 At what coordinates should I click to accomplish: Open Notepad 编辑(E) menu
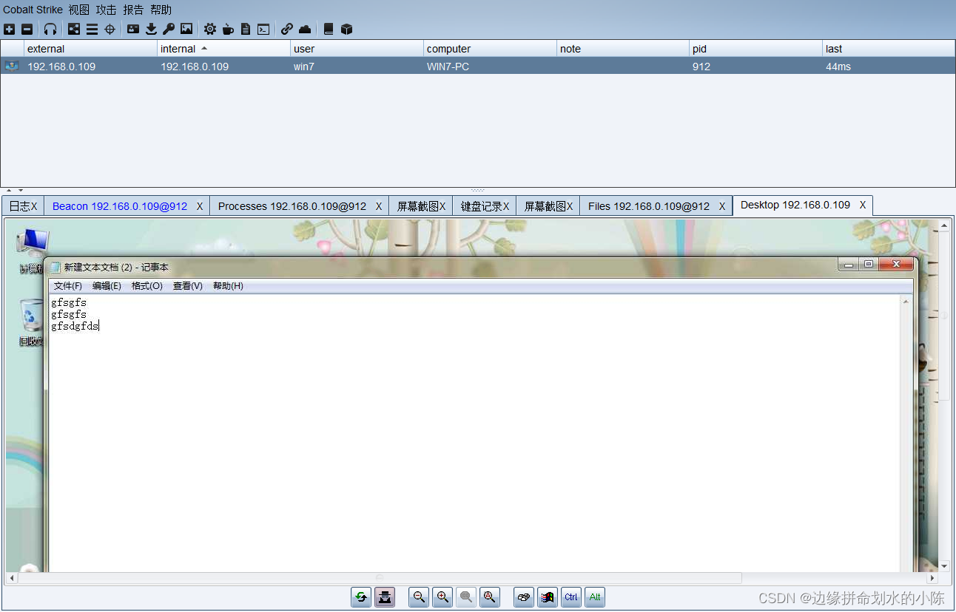point(107,286)
